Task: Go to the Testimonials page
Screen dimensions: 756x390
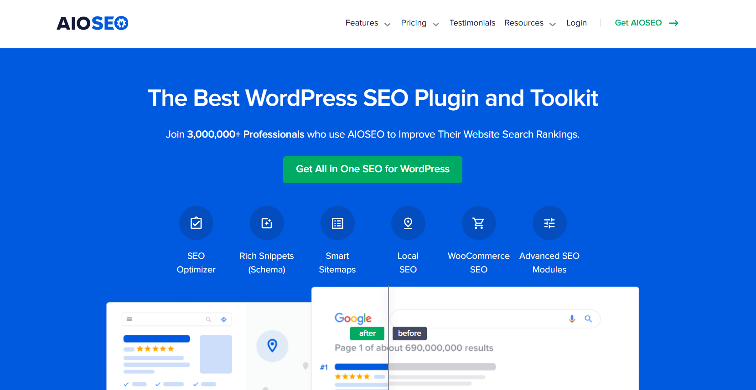Action: click(472, 23)
